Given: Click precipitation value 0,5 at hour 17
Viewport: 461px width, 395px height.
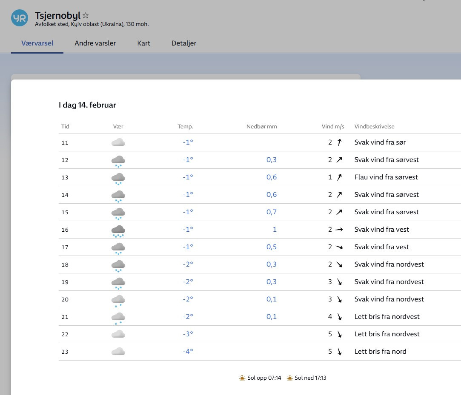Looking at the screenshot, I should coord(272,247).
